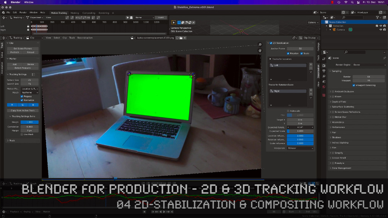Open 3D viewport Options dropdown
This screenshot has width=388, height=218.
point(313,22)
